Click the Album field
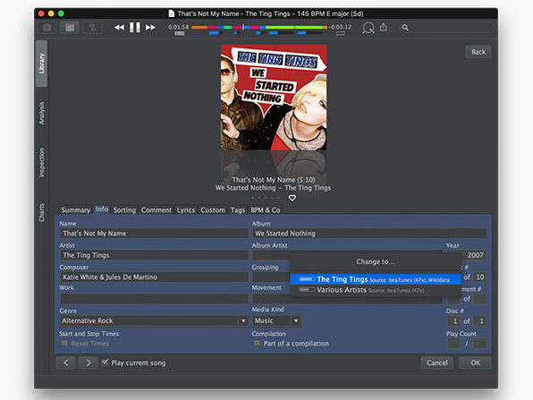 (x=369, y=234)
